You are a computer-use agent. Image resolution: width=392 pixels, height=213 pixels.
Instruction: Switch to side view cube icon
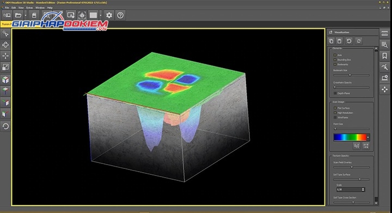(x=5, y=102)
